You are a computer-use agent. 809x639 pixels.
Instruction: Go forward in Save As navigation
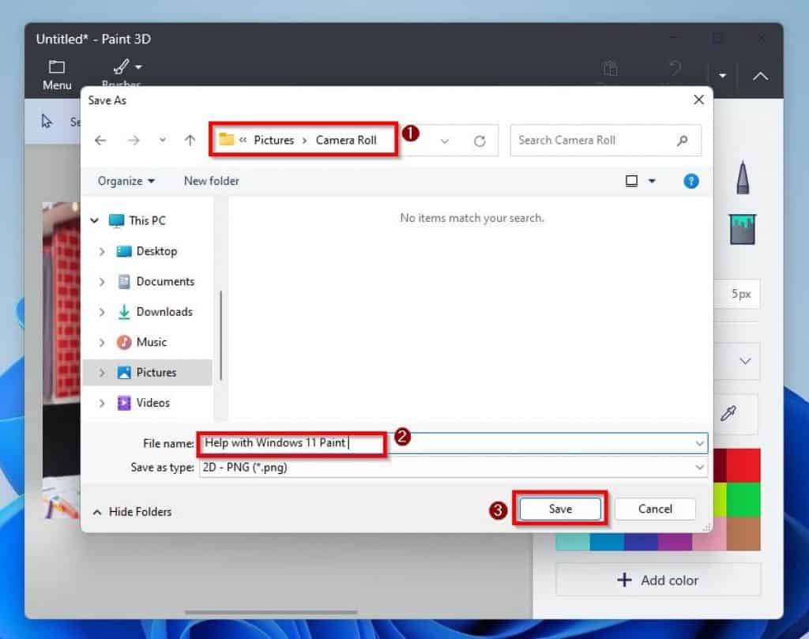tap(134, 141)
